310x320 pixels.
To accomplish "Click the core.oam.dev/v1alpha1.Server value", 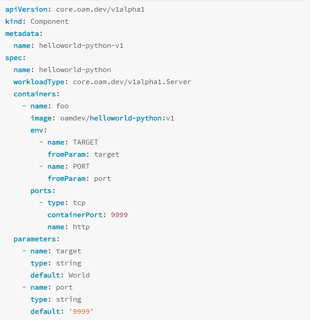I will tap(132, 82).
